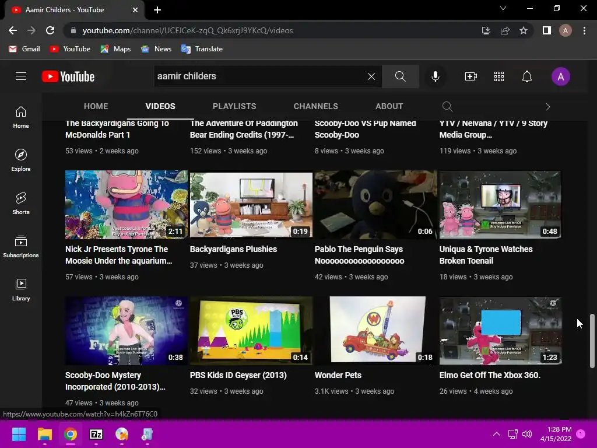
Task: Open the YouTube apps grid icon
Action: point(499,76)
